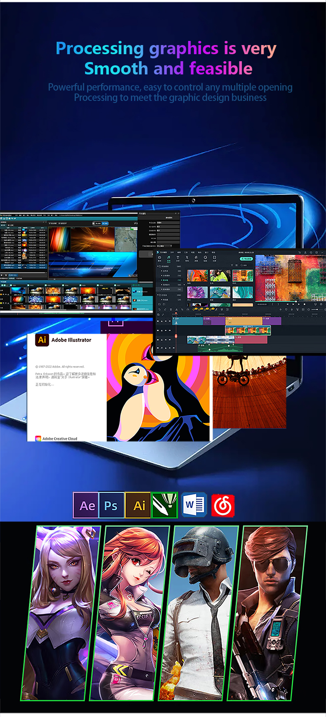Collapse the top media folder tree
Screen dimensions: 326x717
(x=158, y=266)
